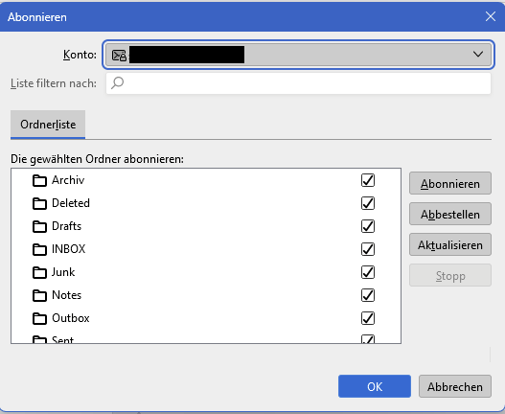Open the Konto account dropdown arrow
Screen dimensions: 505x414
pos(478,54)
